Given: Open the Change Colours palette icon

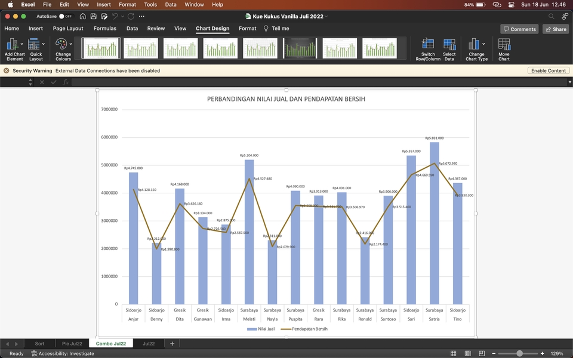Looking at the screenshot, I should click(61, 44).
